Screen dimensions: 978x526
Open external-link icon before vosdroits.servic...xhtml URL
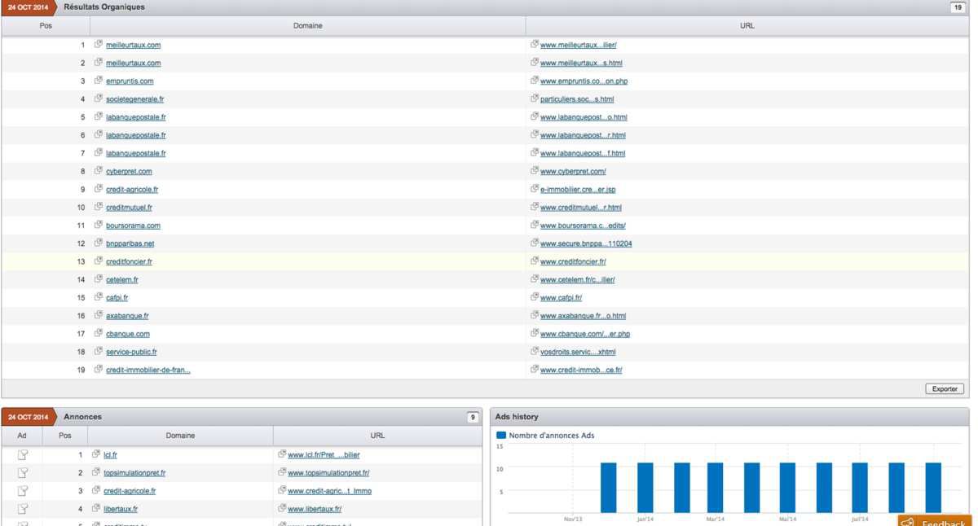pos(535,351)
